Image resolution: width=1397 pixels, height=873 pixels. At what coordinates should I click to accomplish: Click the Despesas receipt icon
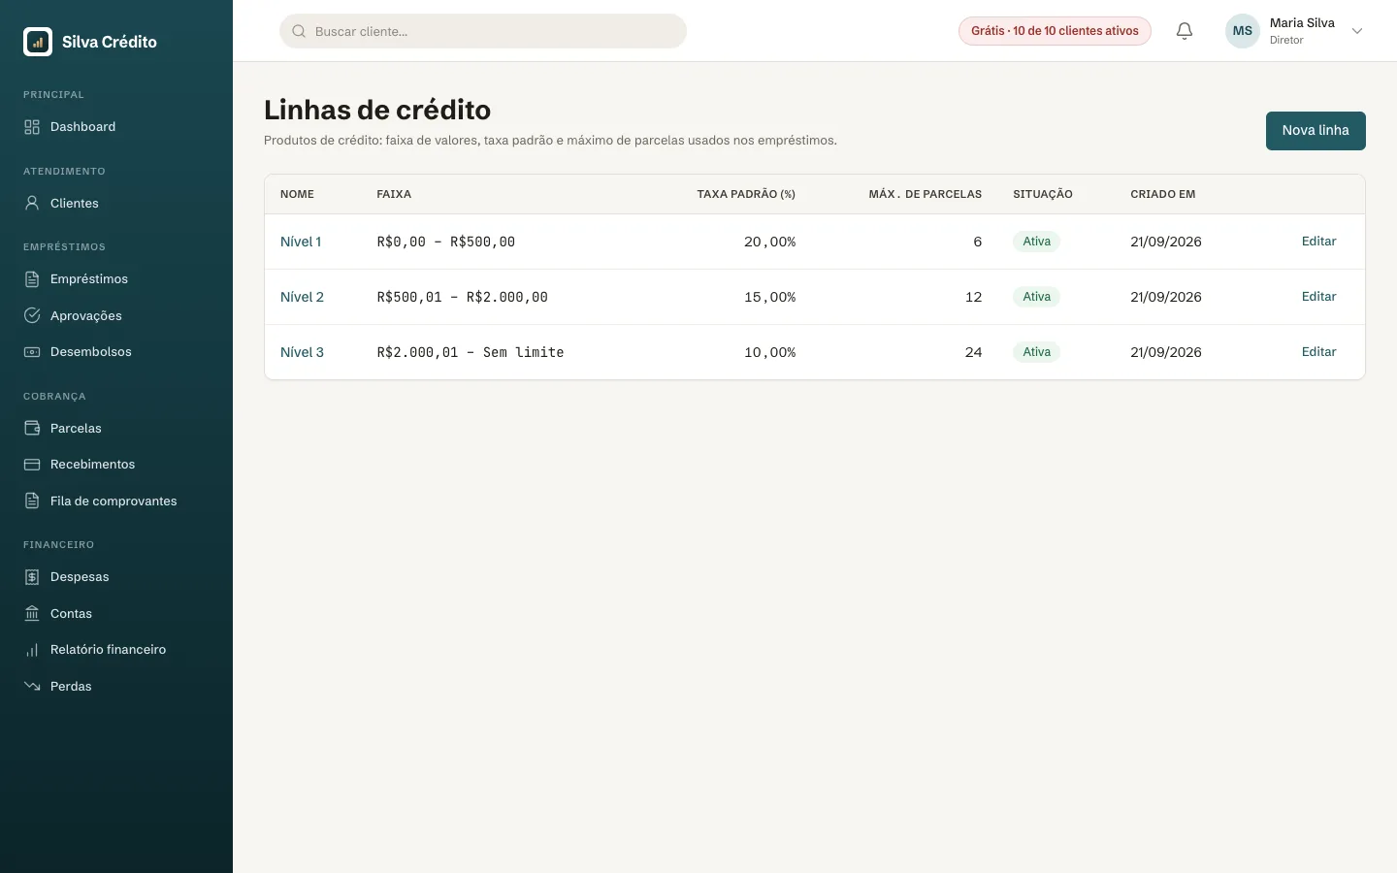tap(32, 577)
